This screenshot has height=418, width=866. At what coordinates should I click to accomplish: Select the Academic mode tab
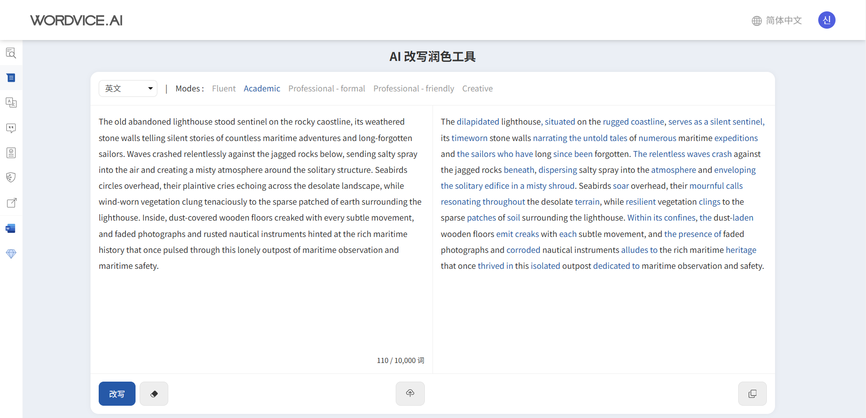(x=262, y=88)
